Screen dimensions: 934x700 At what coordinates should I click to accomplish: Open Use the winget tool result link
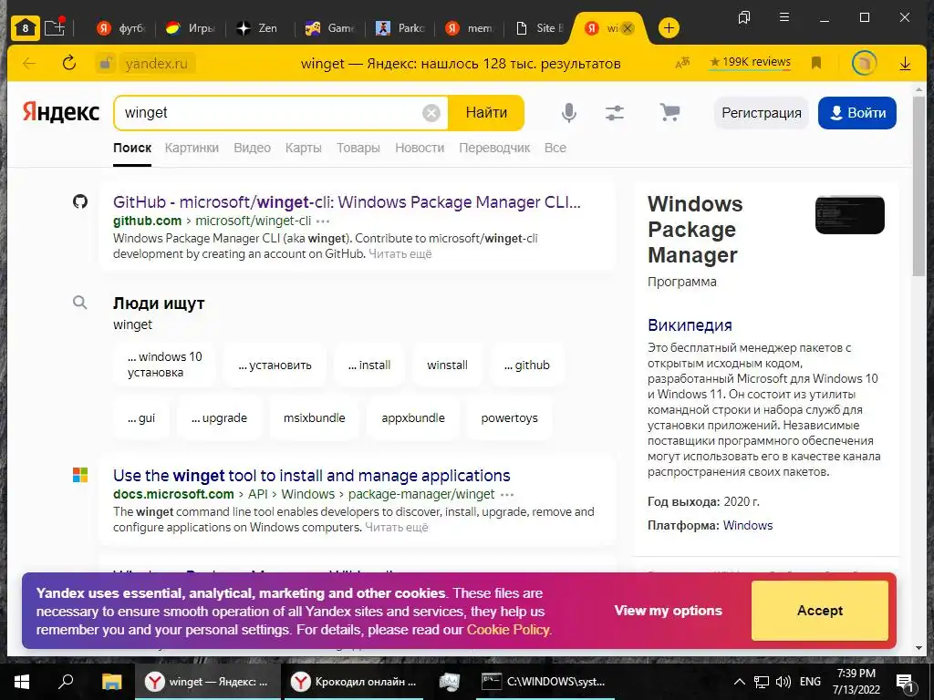(x=312, y=476)
